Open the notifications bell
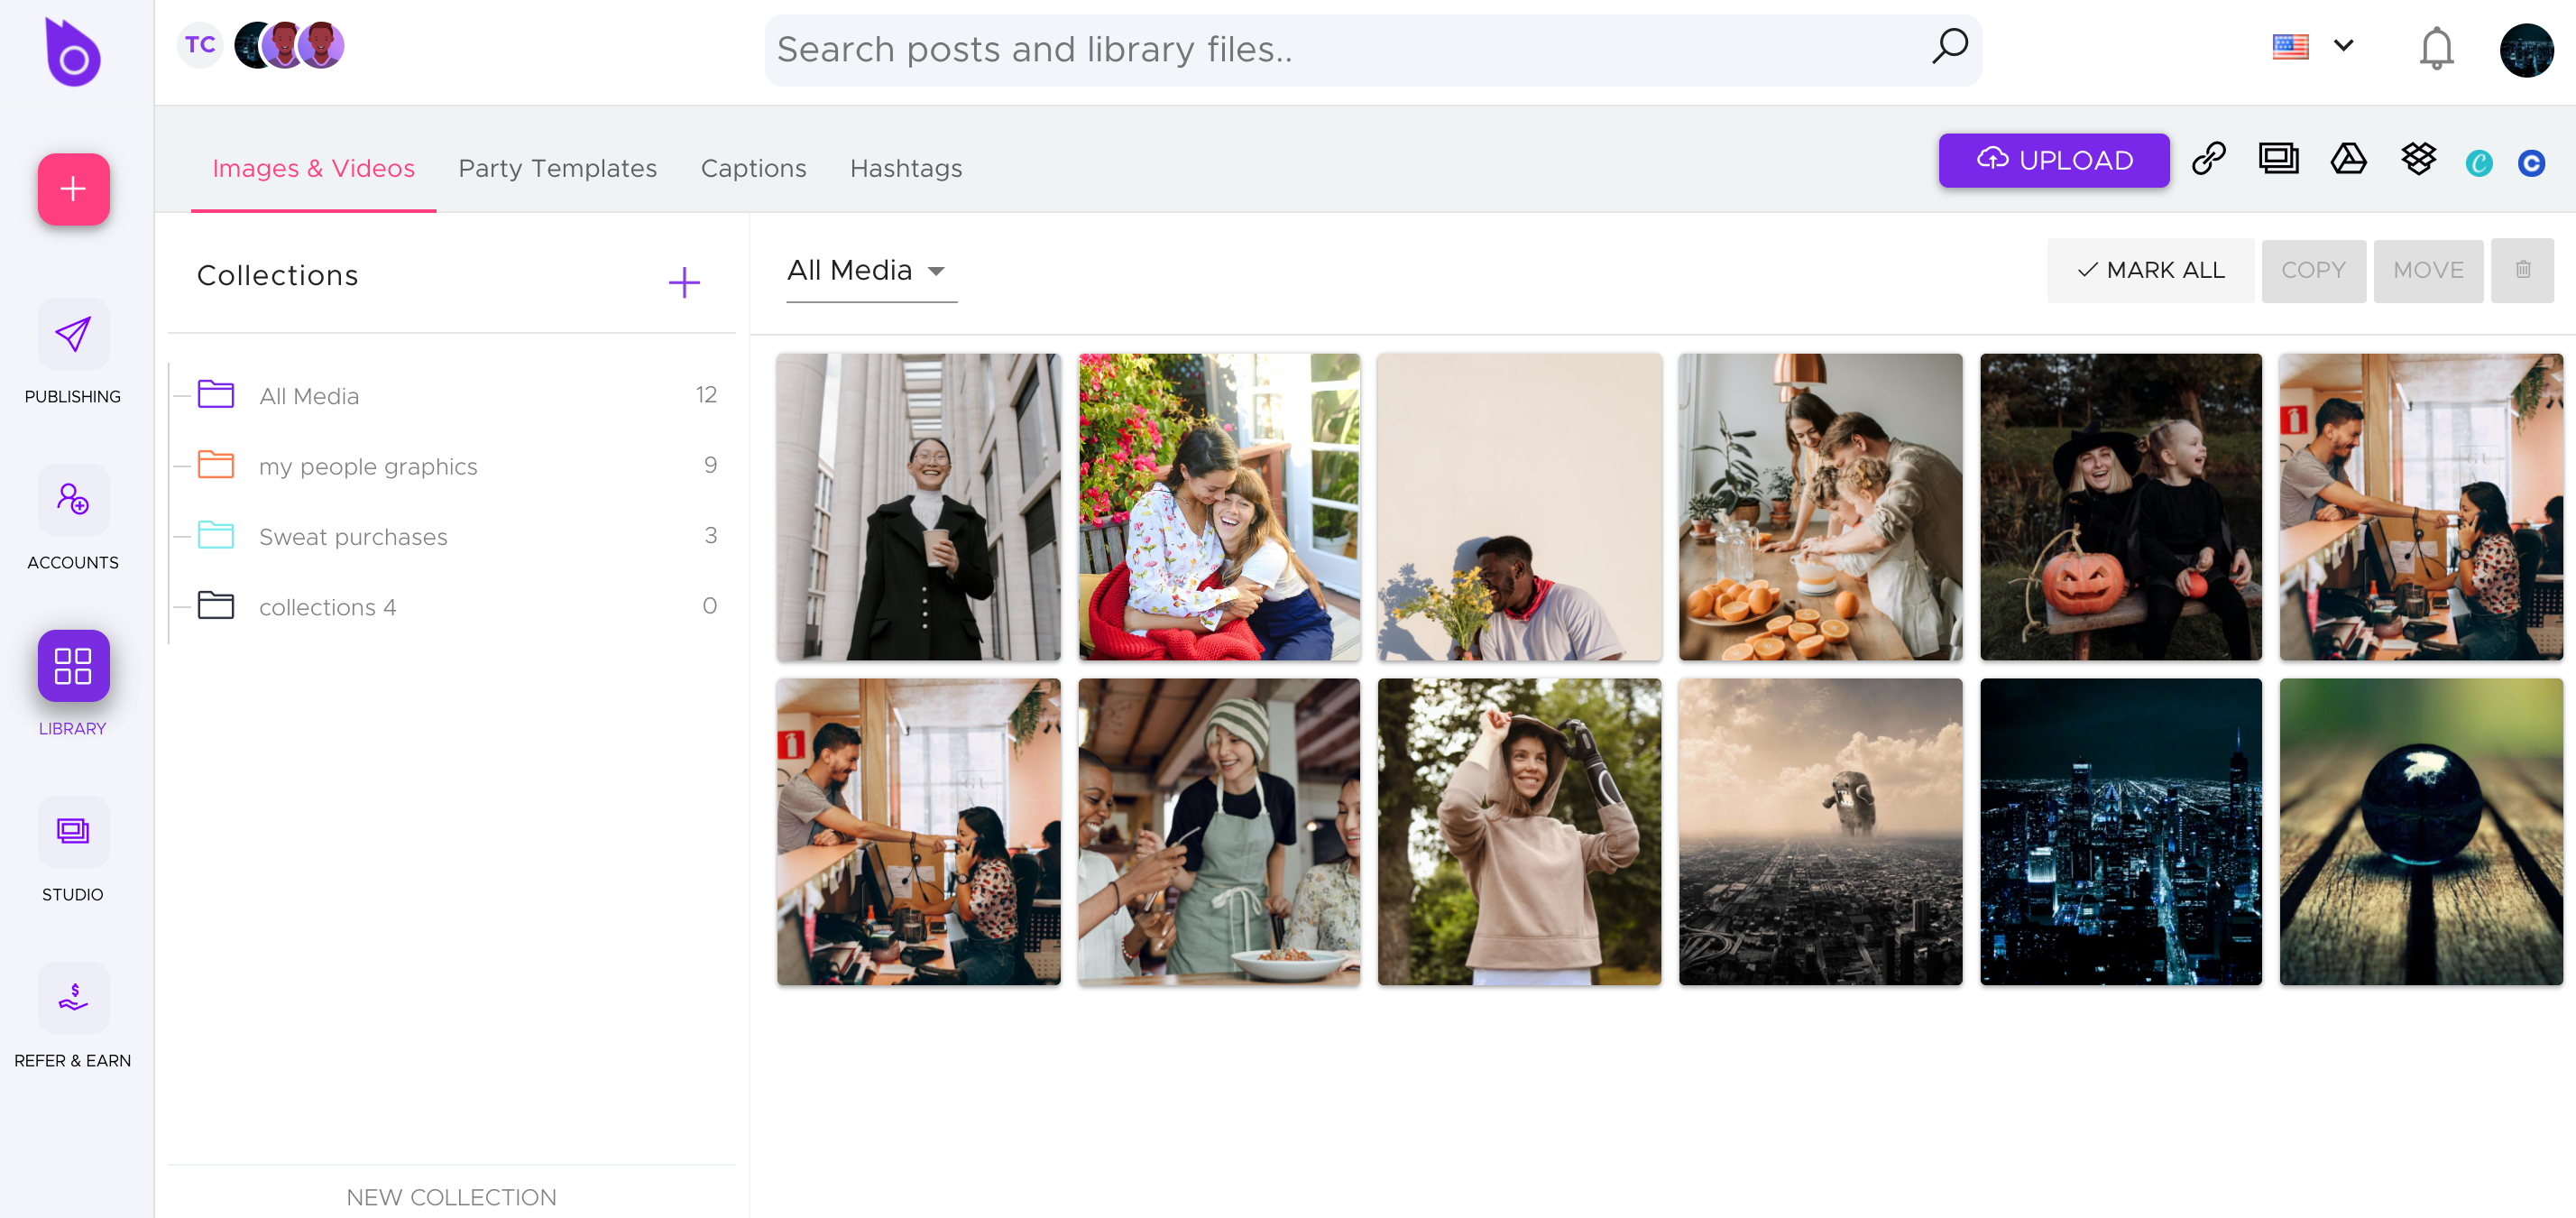Viewport: 2576px width, 1218px height. (x=2436, y=47)
